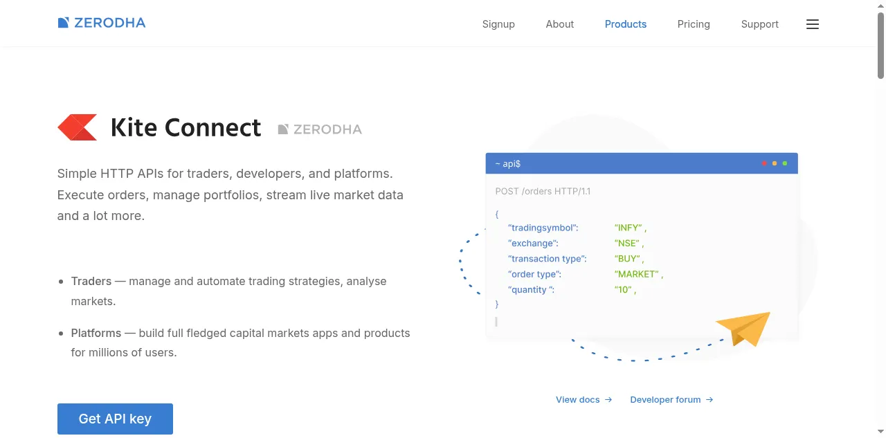Image resolution: width=886 pixels, height=438 pixels.
Task: Open the About nav item
Action: [x=559, y=24]
